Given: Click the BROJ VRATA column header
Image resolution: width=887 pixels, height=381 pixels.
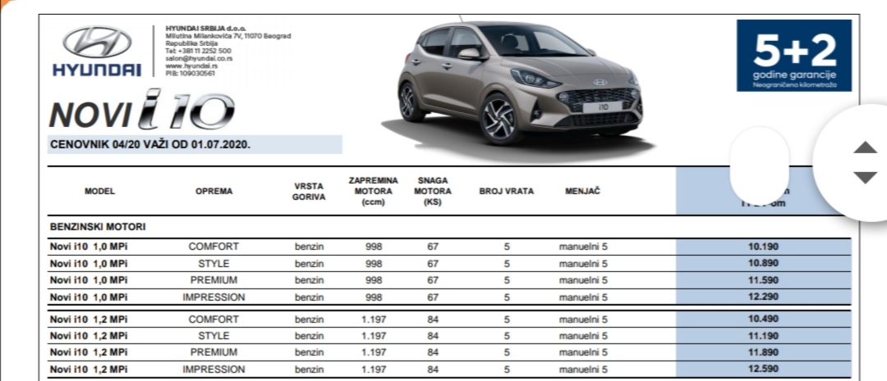Looking at the screenshot, I should click(506, 192).
